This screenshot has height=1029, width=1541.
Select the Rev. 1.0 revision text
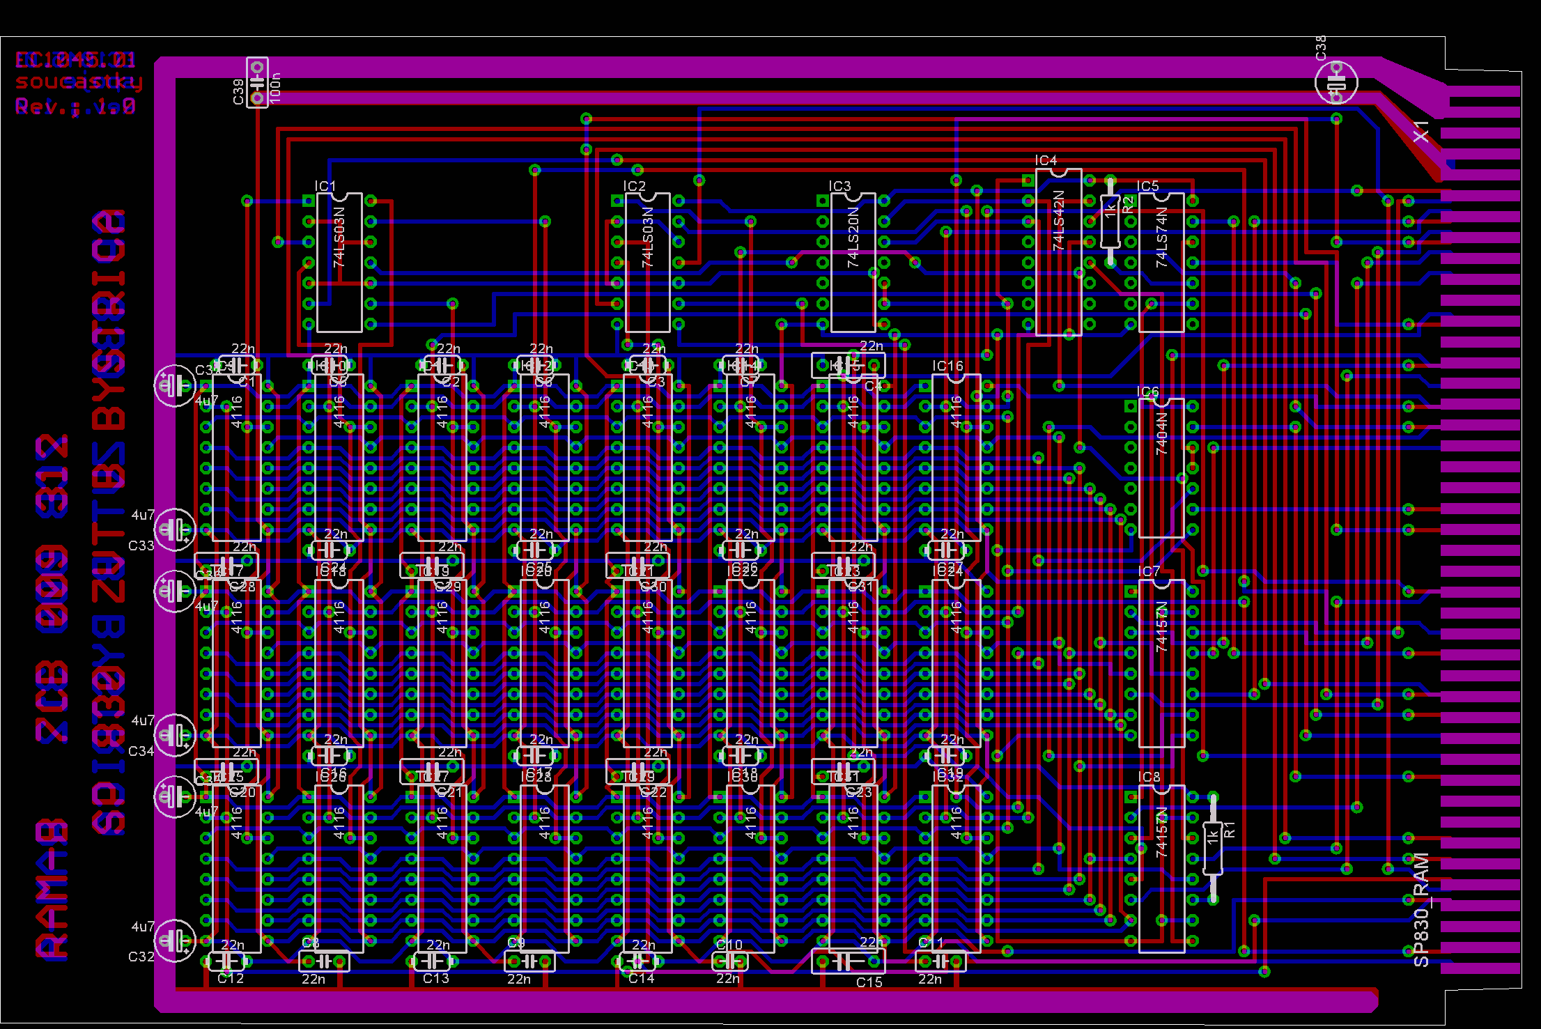(75, 107)
